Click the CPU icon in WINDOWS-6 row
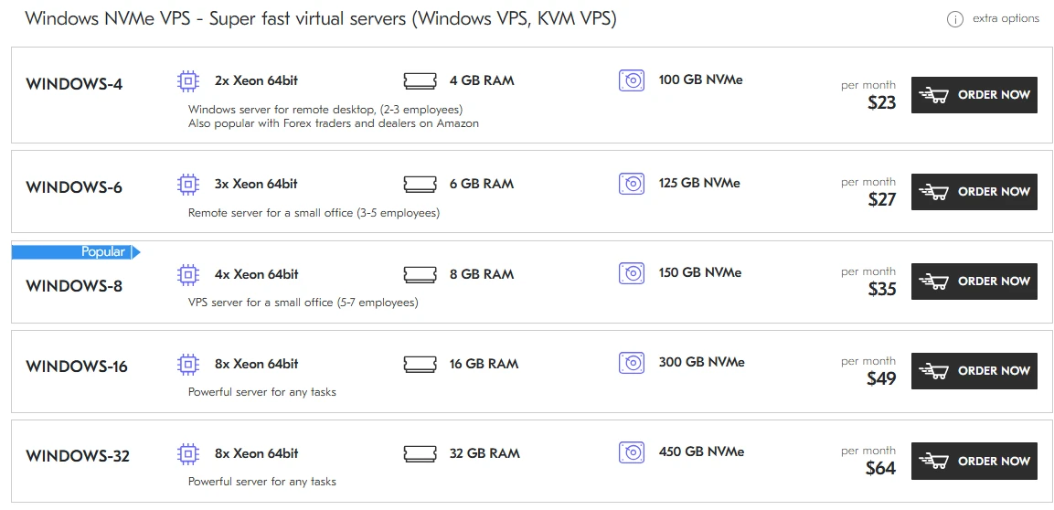1054x510 pixels. [187, 185]
